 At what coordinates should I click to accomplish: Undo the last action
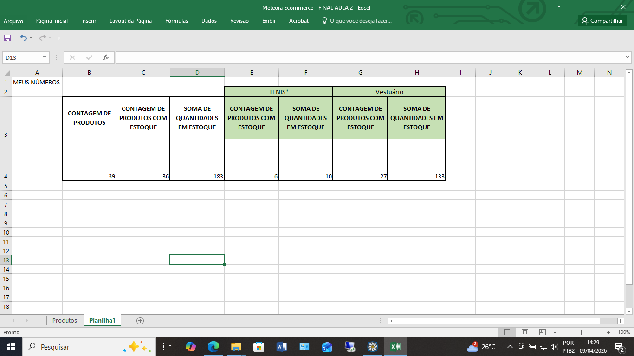tap(24, 38)
